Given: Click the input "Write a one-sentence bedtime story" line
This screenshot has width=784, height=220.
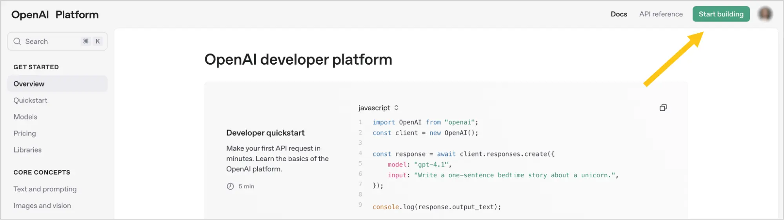Looking at the screenshot, I should point(503,175).
